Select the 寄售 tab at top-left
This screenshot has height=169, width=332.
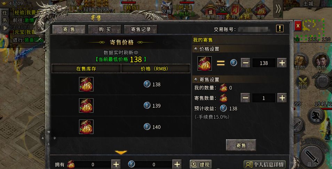click(x=69, y=30)
